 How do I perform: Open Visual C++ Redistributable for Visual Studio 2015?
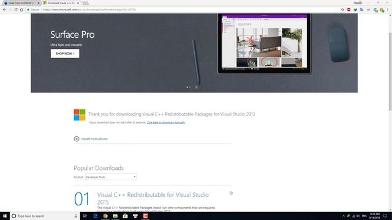click(x=153, y=198)
